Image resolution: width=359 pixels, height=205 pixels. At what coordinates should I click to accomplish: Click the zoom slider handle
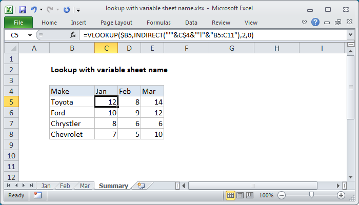pyautogui.click(x=311, y=195)
